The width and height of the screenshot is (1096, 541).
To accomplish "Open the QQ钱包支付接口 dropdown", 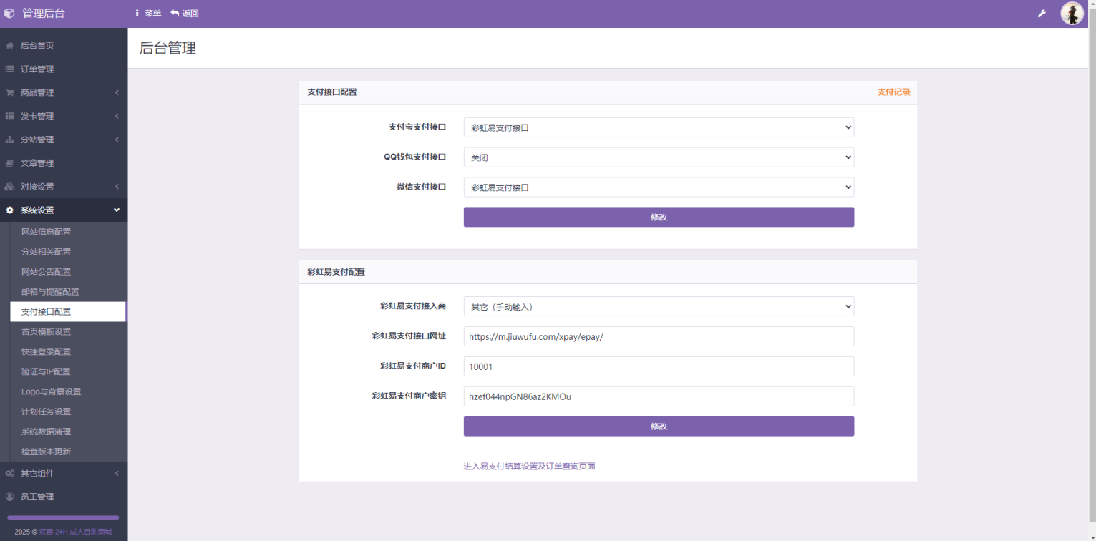I will pos(659,157).
